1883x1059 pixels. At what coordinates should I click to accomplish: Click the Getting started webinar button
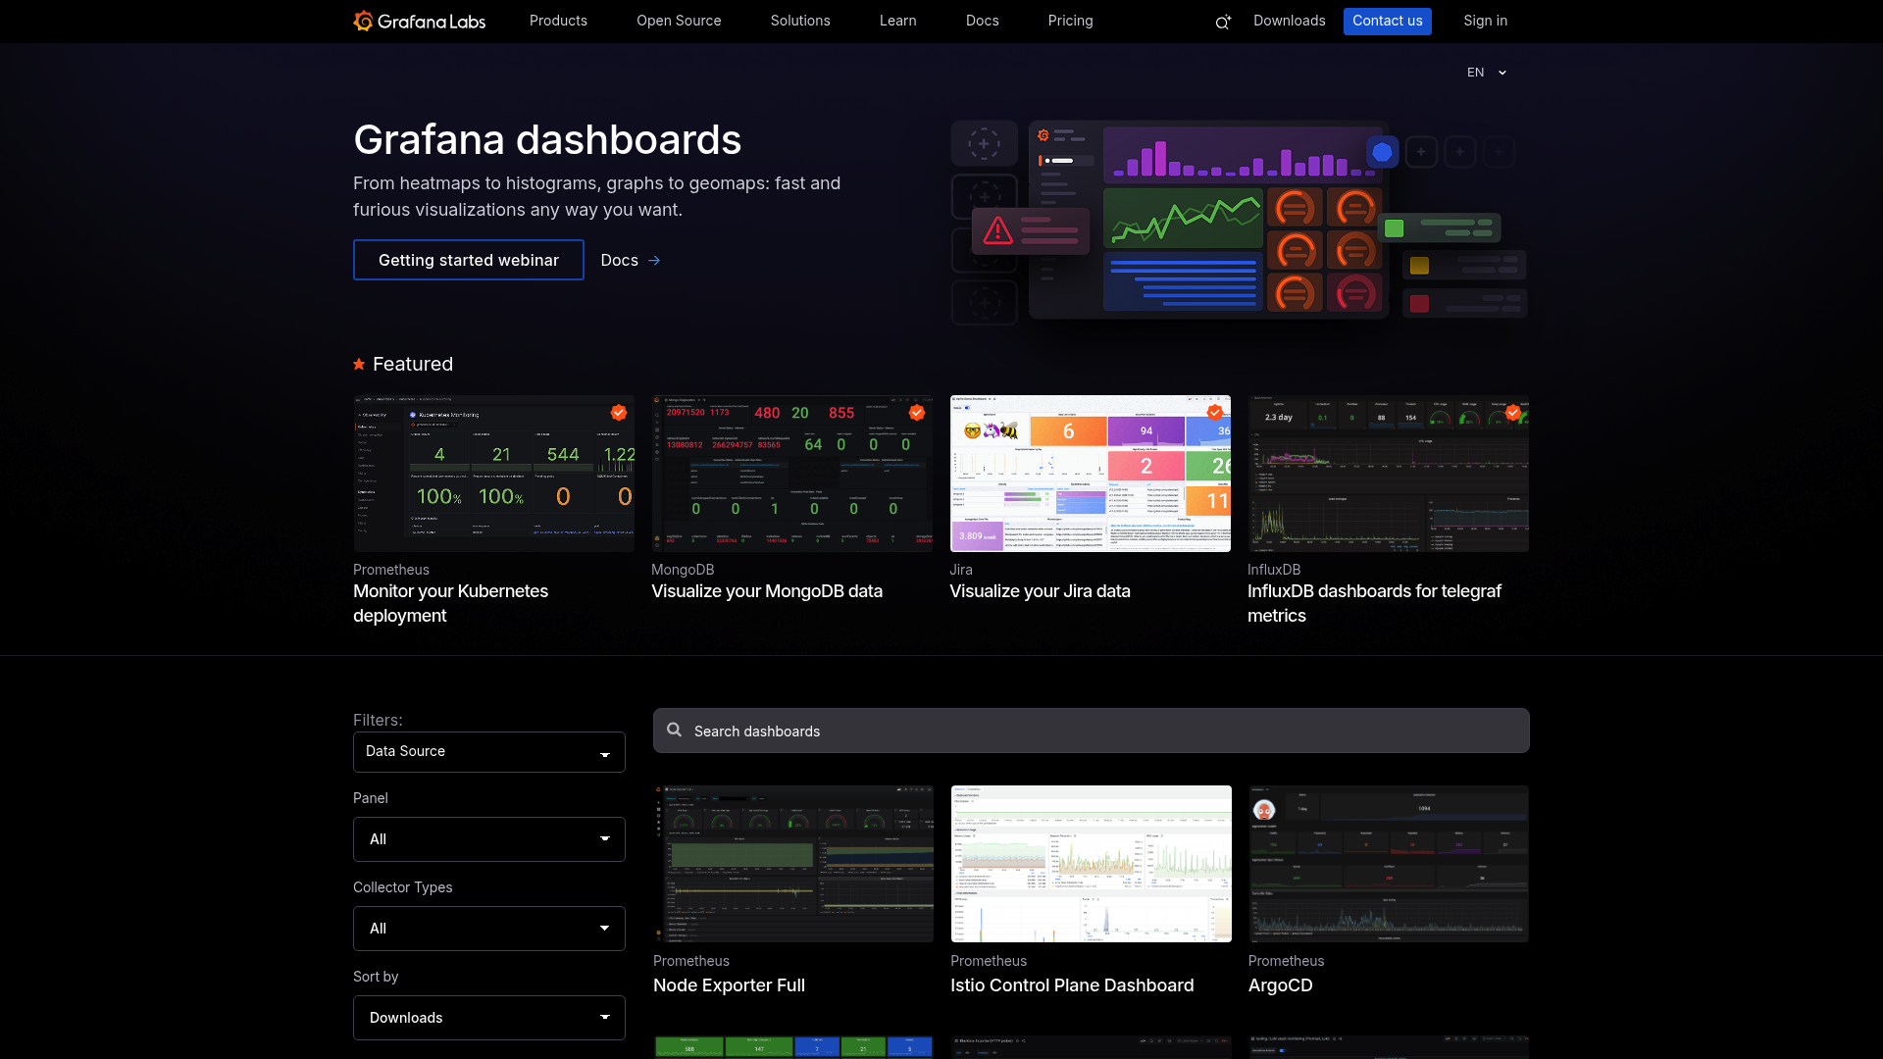tap(468, 260)
